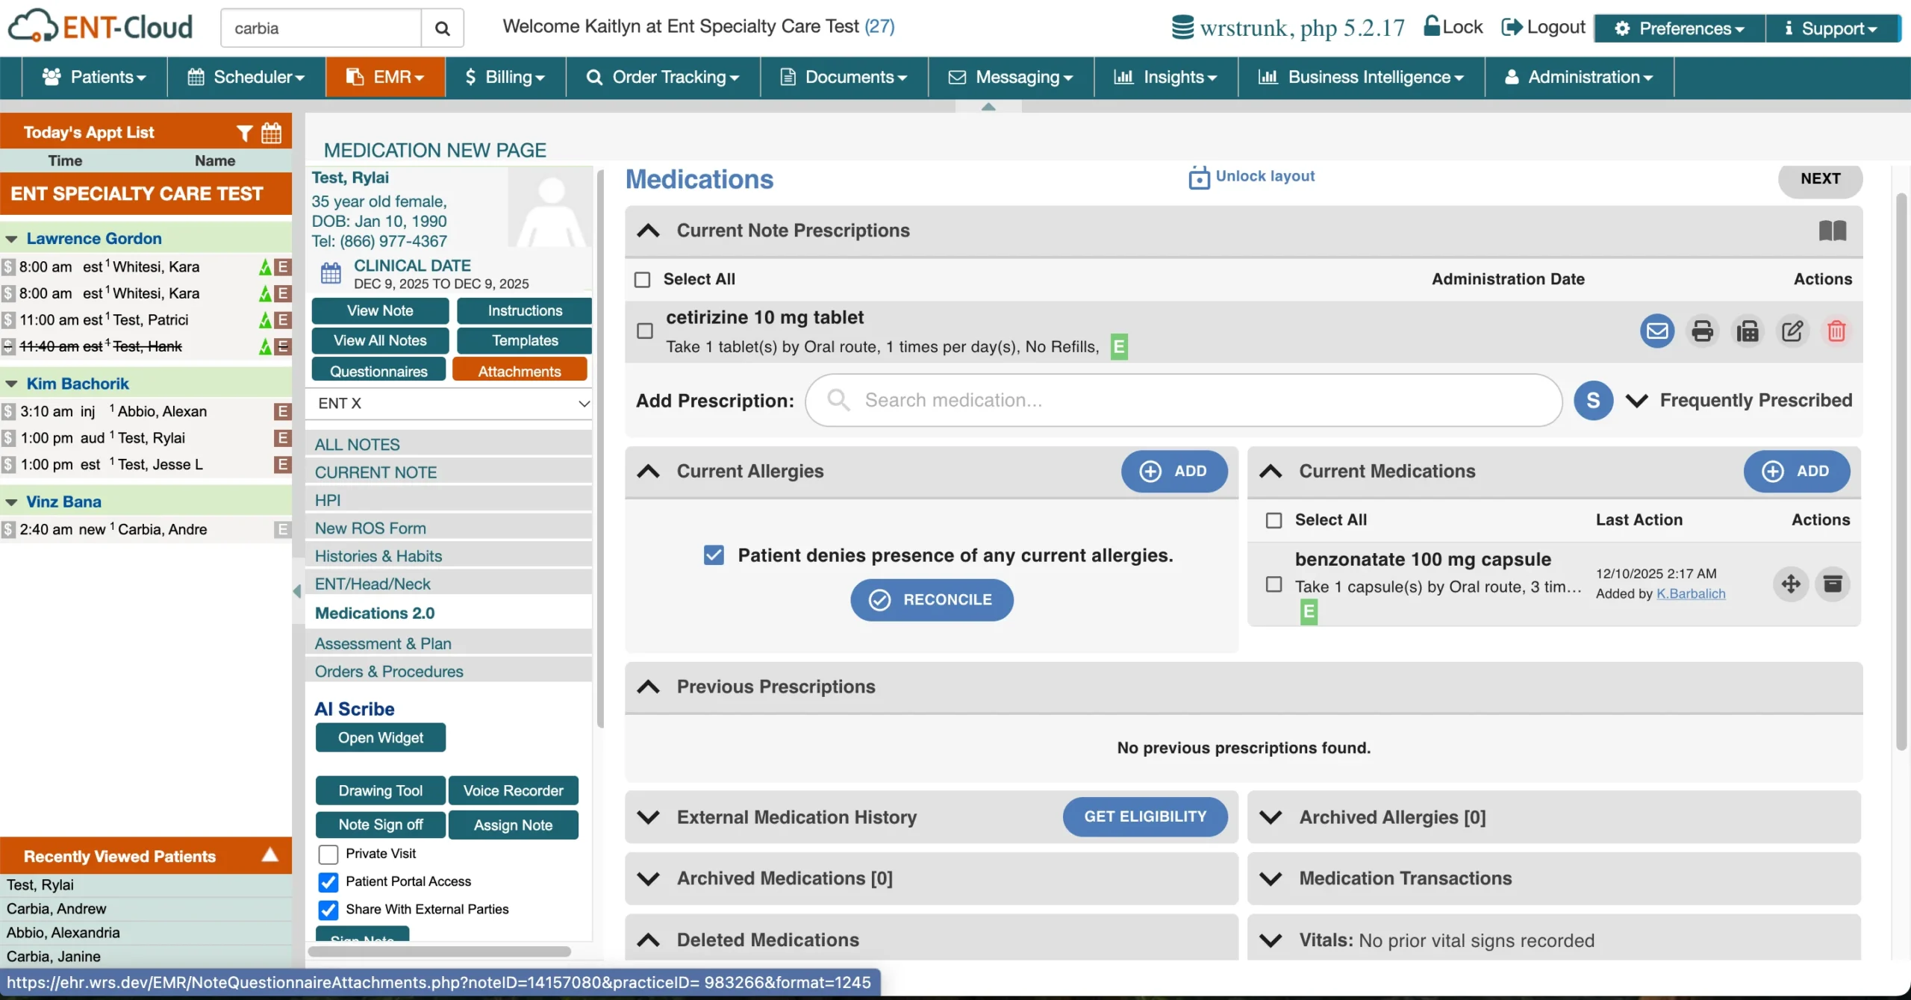This screenshot has height=1000, width=1911.
Task: Click the move arrows icon for benzonatate
Action: (1790, 584)
